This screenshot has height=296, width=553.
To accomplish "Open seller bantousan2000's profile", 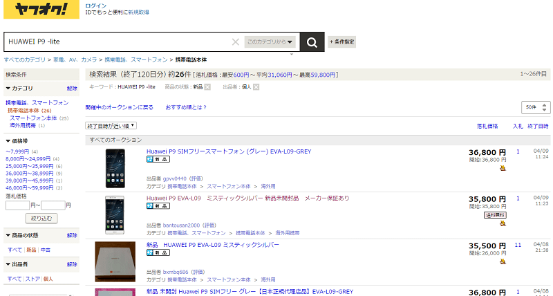I will 182,225.
